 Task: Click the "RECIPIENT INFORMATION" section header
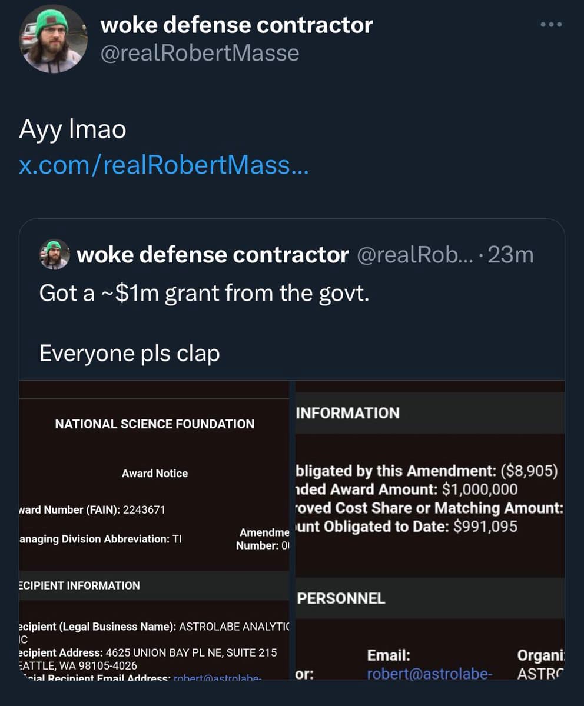[x=79, y=585]
